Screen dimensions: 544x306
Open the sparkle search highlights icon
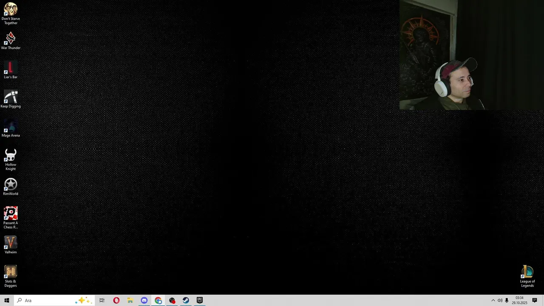(82, 300)
